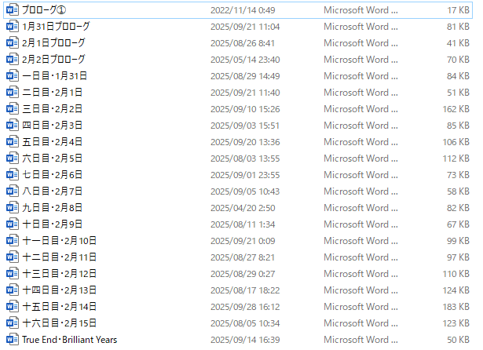Click the 九日目・2月8日 file name
483x350 pixels.
coord(52,208)
